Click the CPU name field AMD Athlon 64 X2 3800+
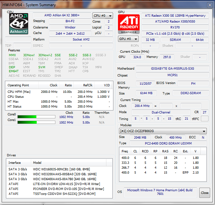 62,15
